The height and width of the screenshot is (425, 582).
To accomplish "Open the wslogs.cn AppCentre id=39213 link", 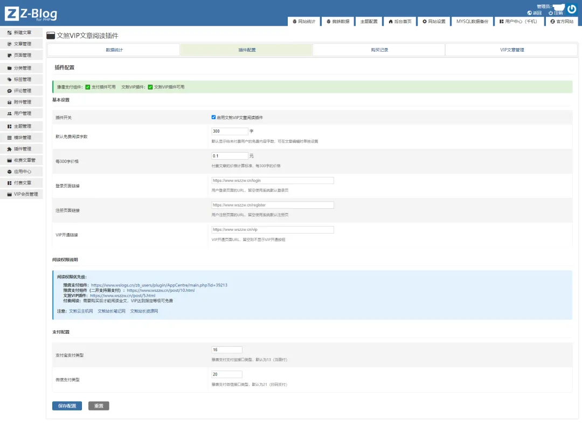I will click(159, 285).
